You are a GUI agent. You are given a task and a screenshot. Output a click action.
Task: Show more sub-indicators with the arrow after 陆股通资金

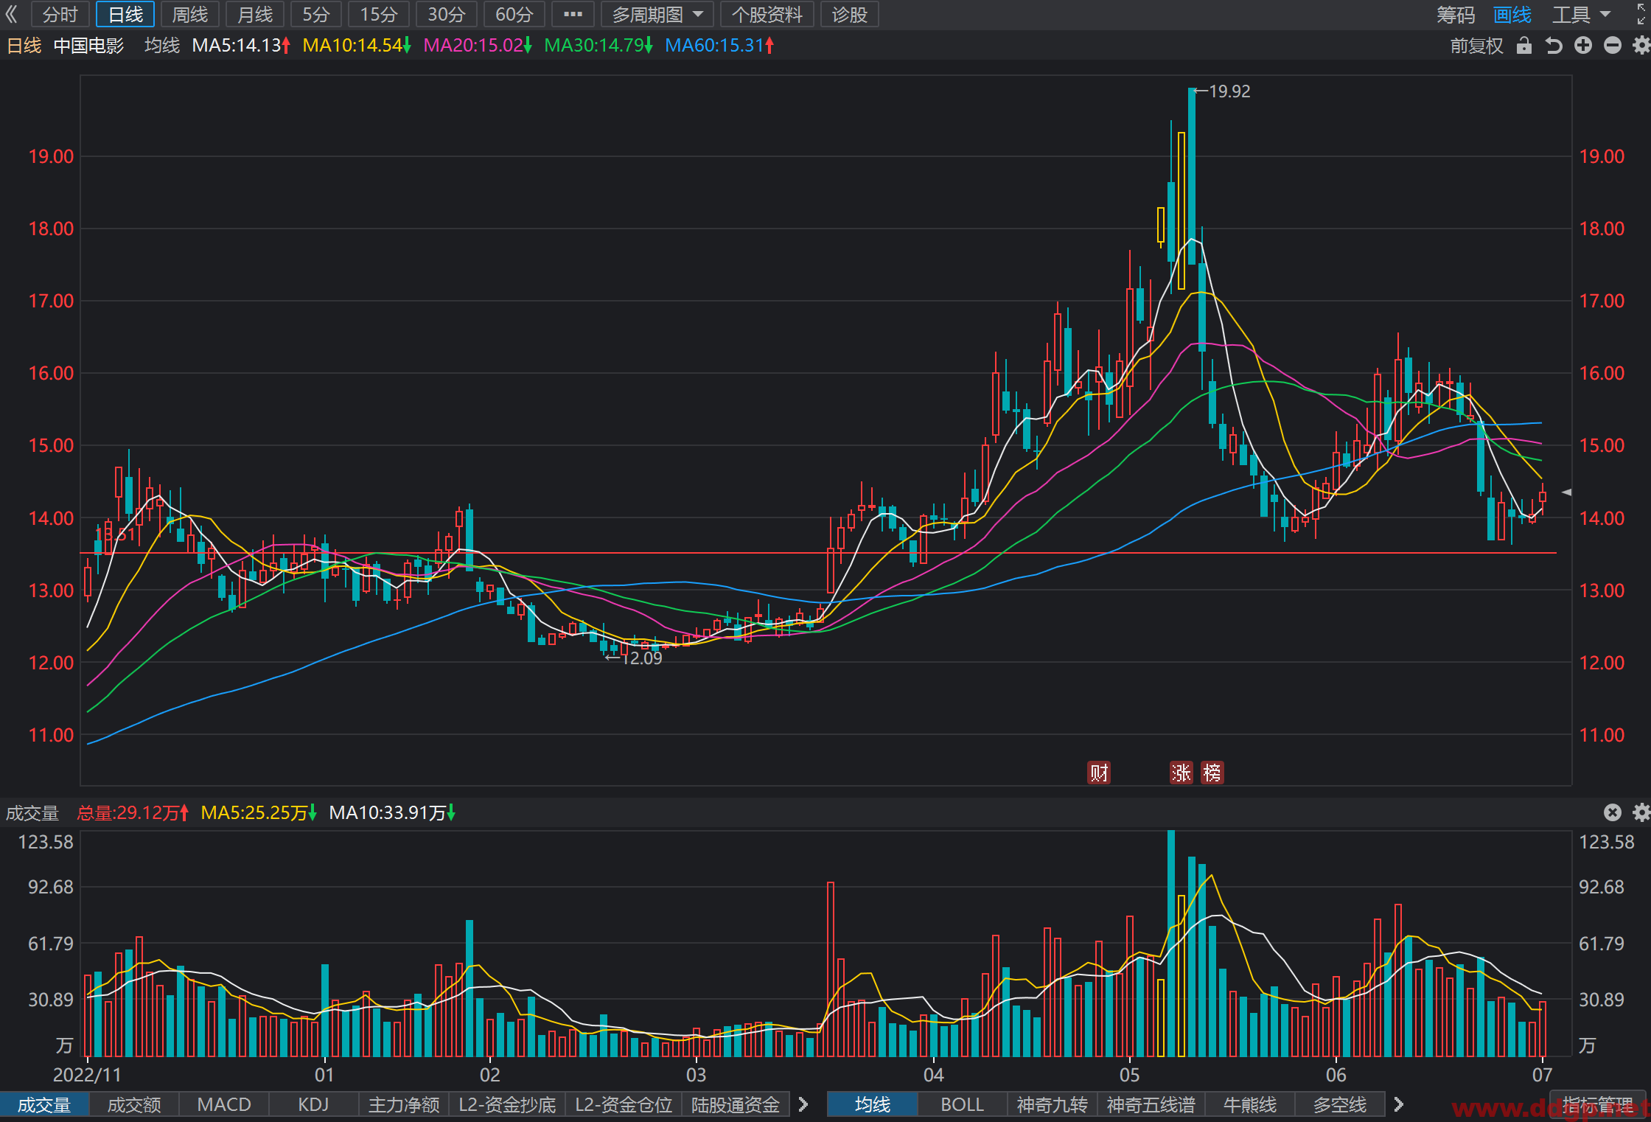tap(803, 1104)
